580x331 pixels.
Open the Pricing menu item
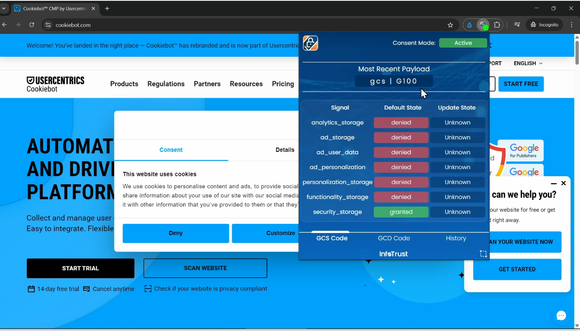(x=283, y=84)
